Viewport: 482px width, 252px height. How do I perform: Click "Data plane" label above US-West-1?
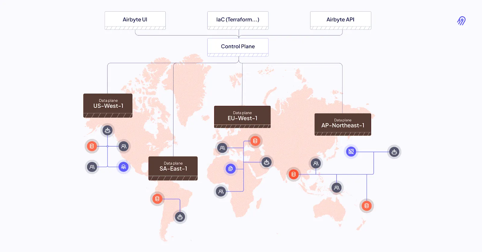click(108, 100)
